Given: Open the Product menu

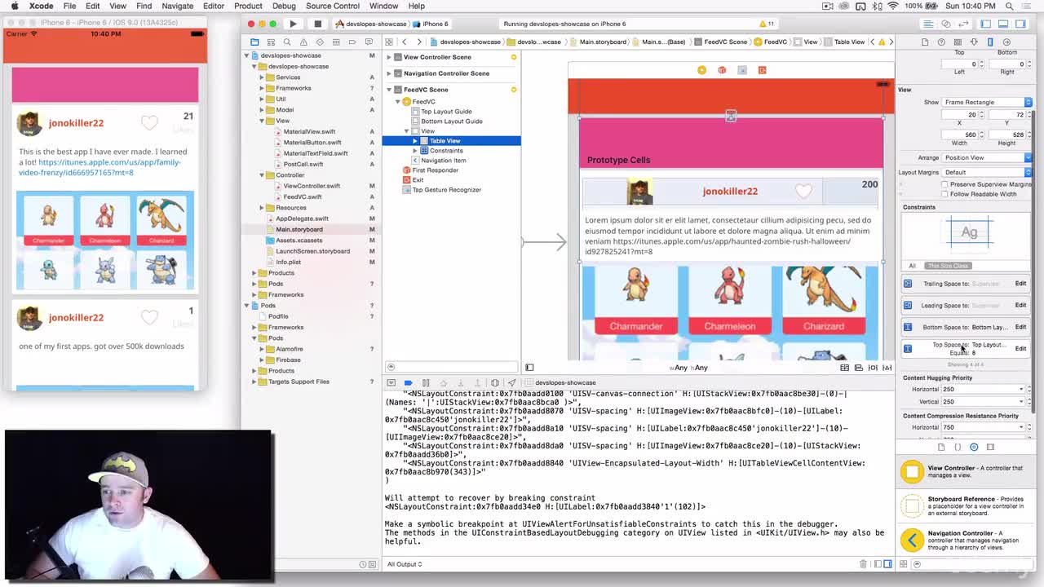Looking at the screenshot, I should pos(248,6).
